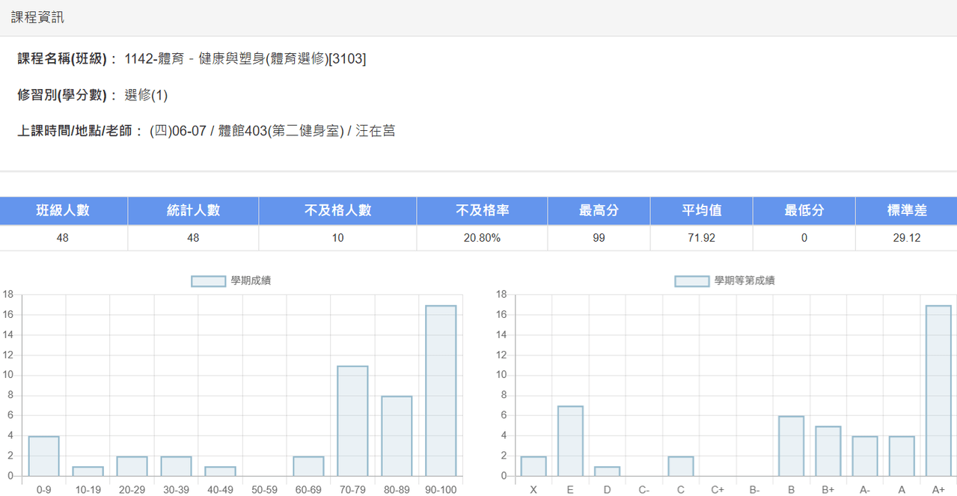Screen dimensions: 957x496
Task: Toggle the 學期等第成績 legend swatch
Action: 692,281
